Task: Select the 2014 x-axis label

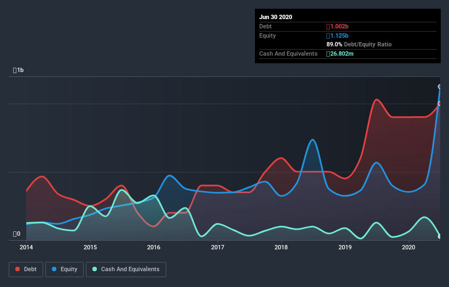Action: pos(26,247)
